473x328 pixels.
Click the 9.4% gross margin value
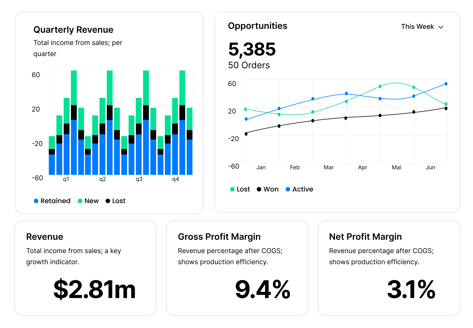click(263, 290)
